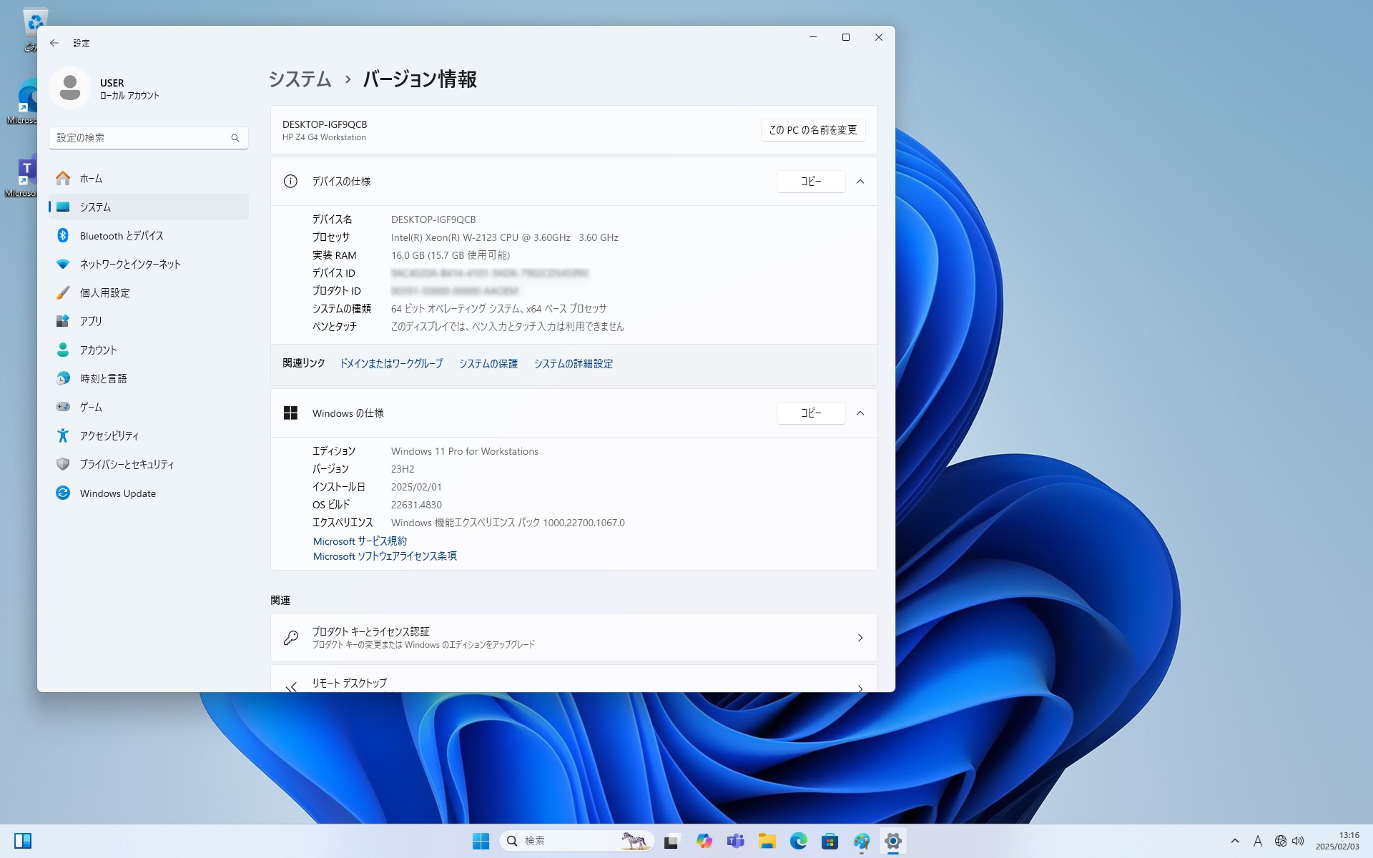Click この PC の名前を変更 button
This screenshot has width=1373, height=858.
click(813, 130)
